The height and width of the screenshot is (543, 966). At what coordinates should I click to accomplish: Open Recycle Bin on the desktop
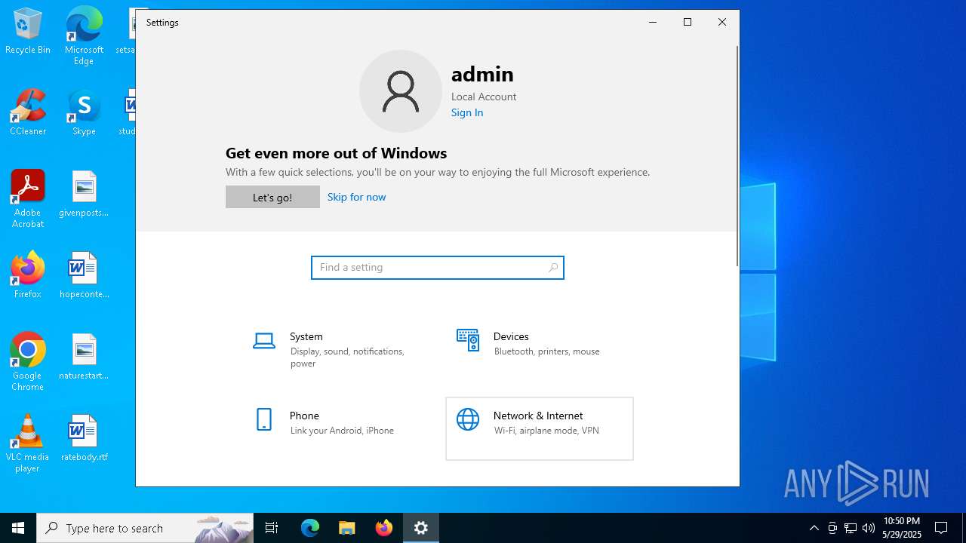[x=28, y=32]
